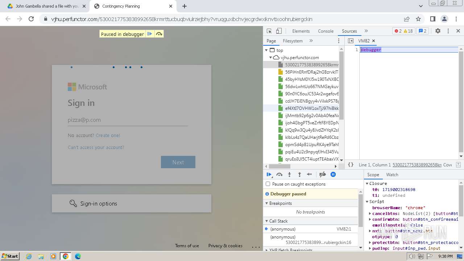Collapse the top frame tree node

pyautogui.click(x=266, y=50)
